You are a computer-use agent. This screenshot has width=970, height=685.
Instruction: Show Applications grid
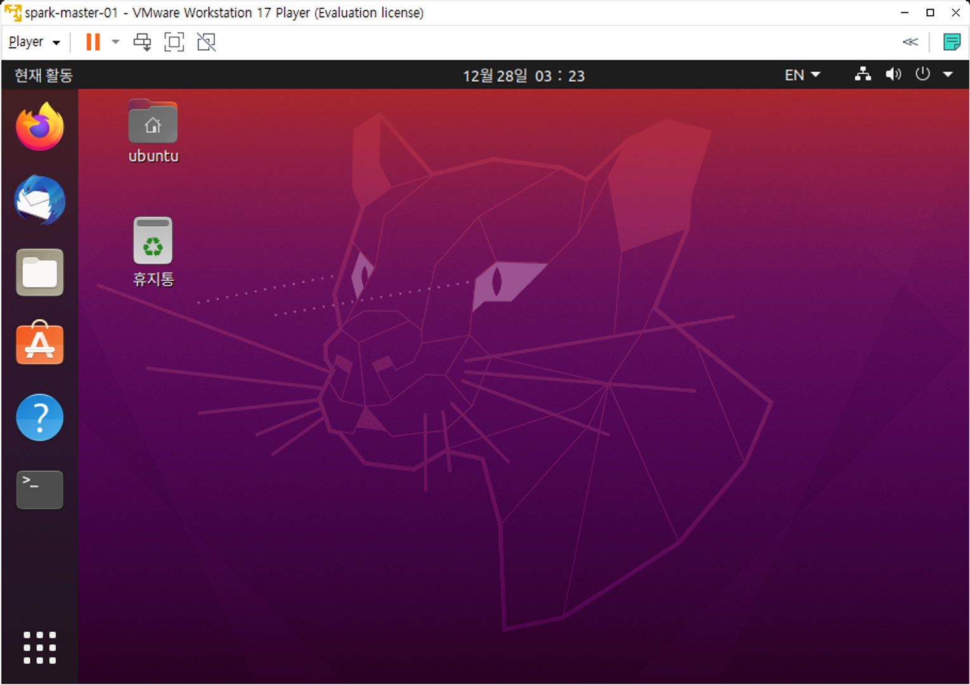click(x=40, y=648)
